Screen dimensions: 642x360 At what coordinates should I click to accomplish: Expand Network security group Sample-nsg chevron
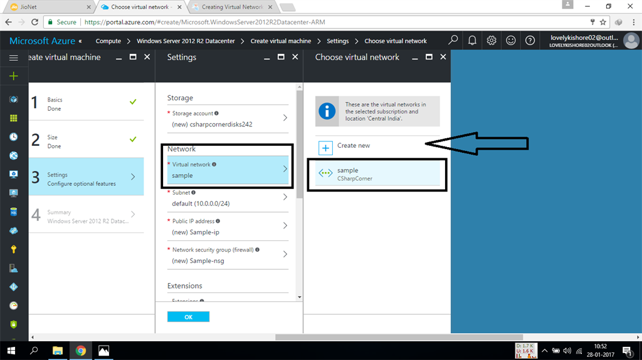pyautogui.click(x=285, y=254)
